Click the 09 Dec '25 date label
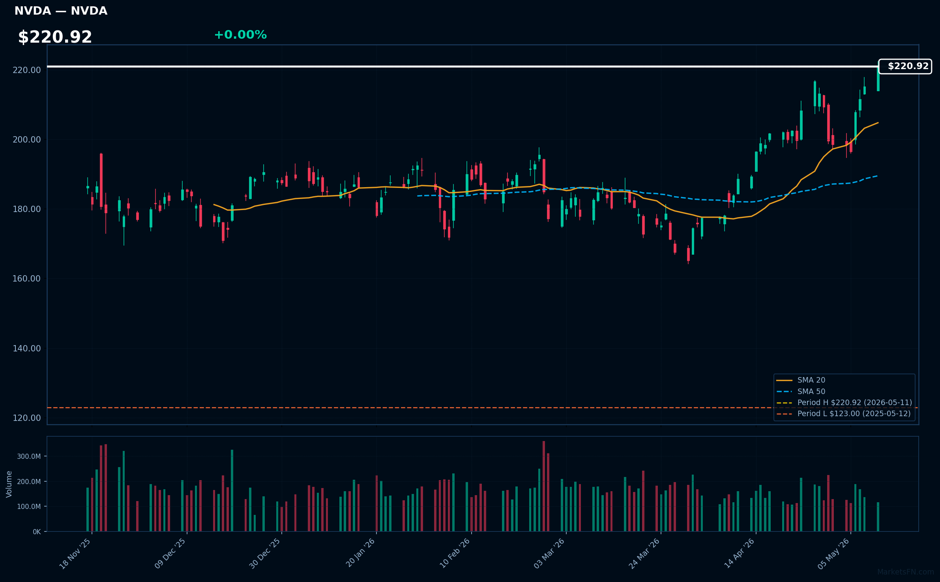This screenshot has width=940, height=582. (170, 554)
